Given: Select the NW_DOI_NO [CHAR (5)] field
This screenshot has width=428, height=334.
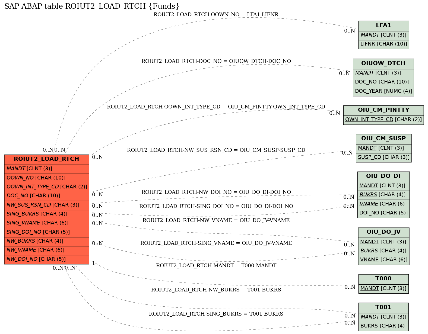Looking at the screenshot, I should (x=47, y=259).
